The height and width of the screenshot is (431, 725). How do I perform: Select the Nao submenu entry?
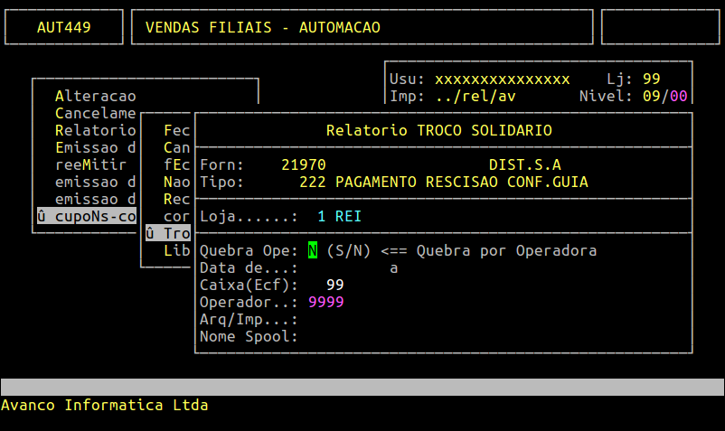[176, 182]
